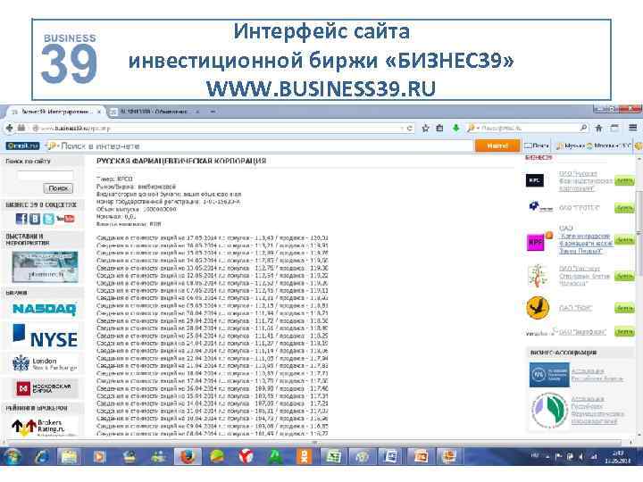Screen dimensions: 643x482
Task: Open downloads with the green arrow icon
Action: 455,129
